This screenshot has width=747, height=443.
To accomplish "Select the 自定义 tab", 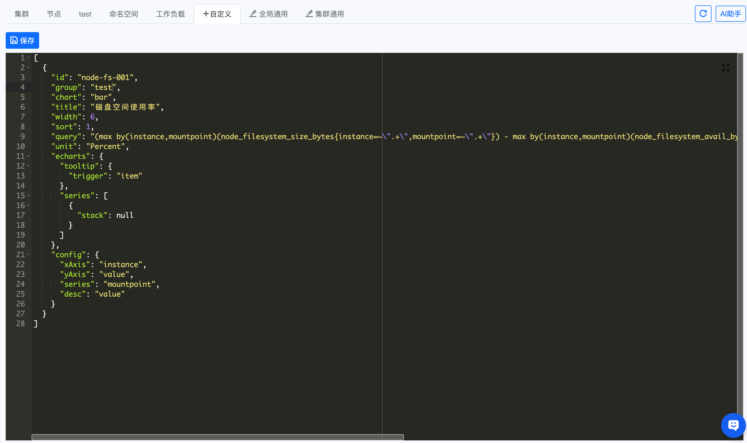I will coord(217,14).
